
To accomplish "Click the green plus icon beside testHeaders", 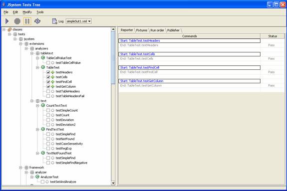I will click(53, 72).
